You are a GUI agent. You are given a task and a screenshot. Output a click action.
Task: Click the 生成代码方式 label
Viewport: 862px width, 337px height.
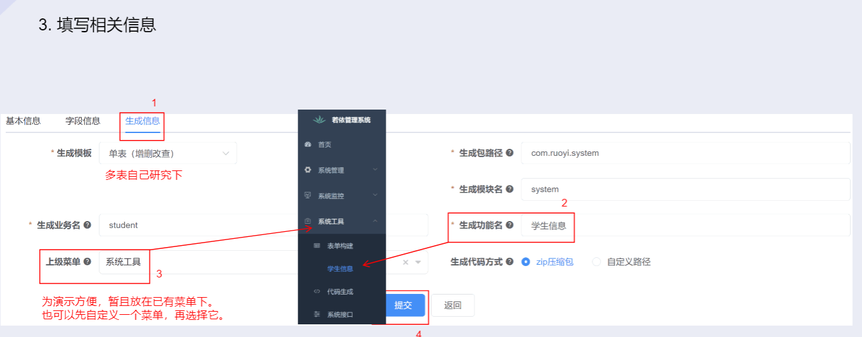click(476, 262)
